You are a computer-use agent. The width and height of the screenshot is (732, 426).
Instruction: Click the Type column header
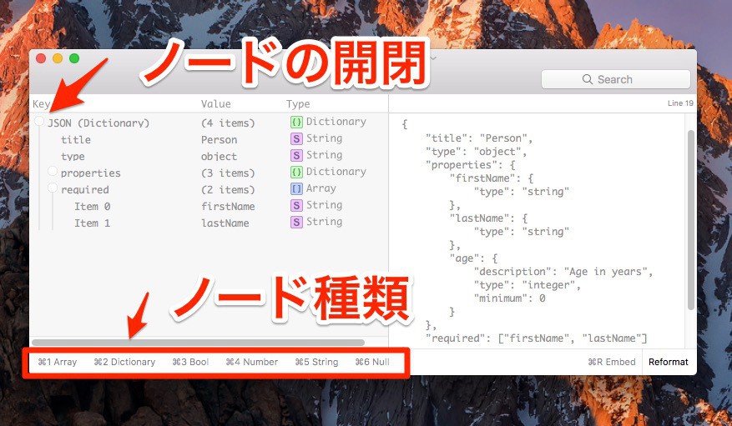tap(298, 104)
